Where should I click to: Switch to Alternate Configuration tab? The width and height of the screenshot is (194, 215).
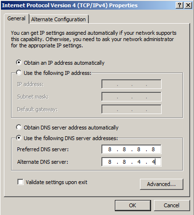click(x=58, y=19)
